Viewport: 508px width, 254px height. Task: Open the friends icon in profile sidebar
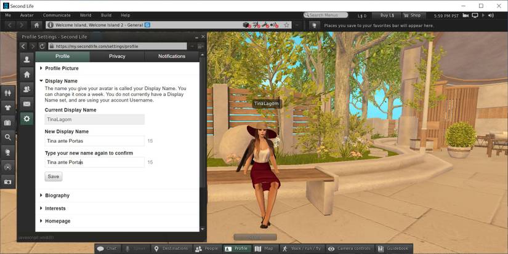[27, 89]
